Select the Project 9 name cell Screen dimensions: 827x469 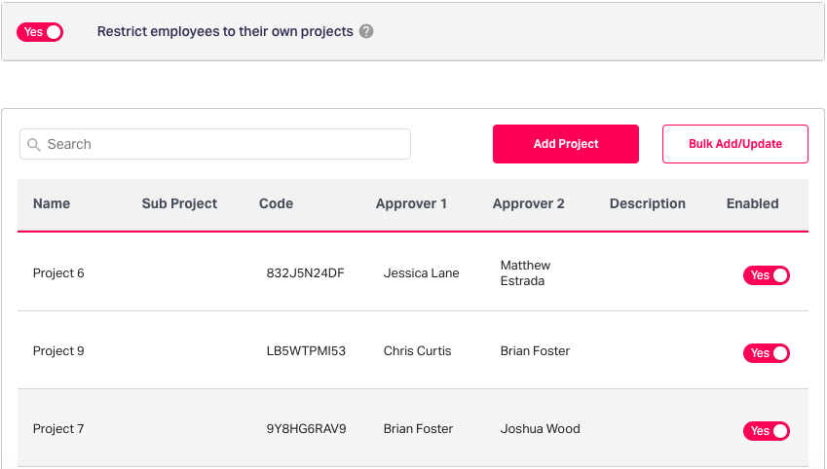(x=58, y=351)
